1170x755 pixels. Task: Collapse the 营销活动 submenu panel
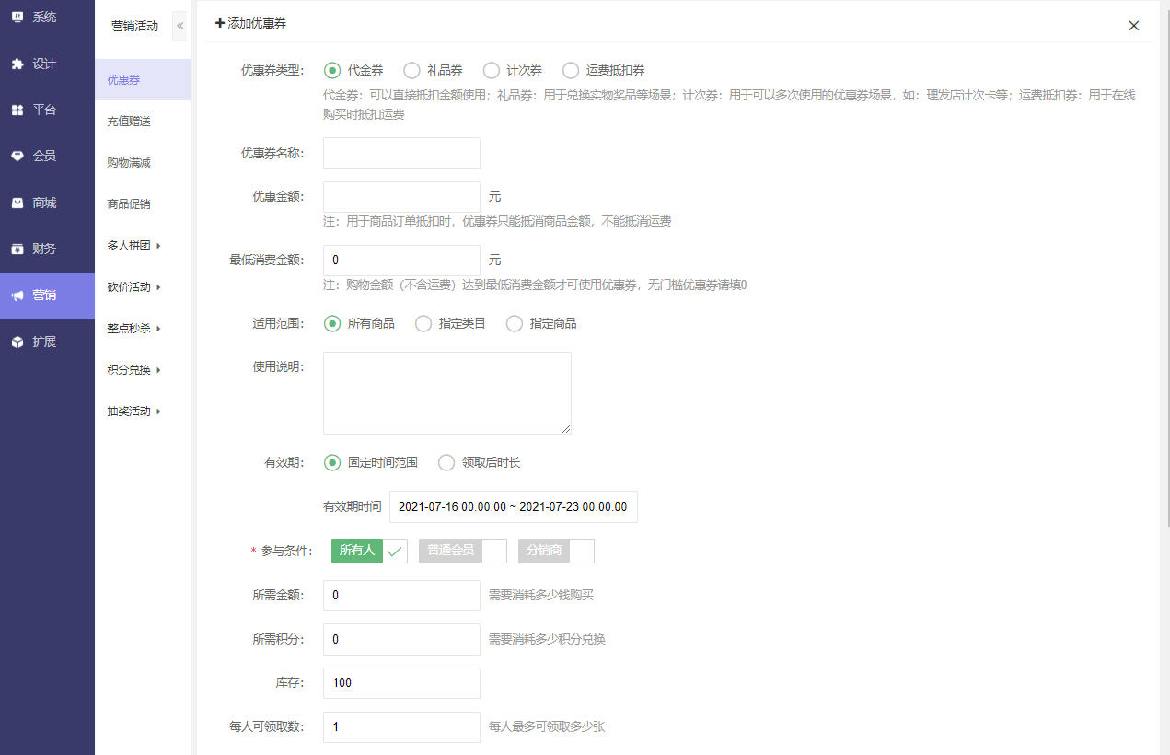pyautogui.click(x=180, y=26)
